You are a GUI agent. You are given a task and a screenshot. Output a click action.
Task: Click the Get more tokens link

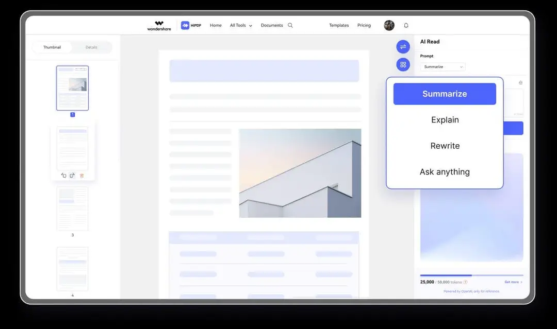513,282
